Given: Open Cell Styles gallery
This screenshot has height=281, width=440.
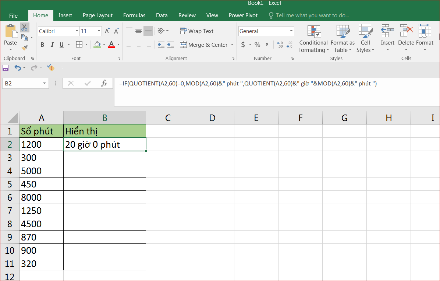Looking at the screenshot, I should pyautogui.click(x=365, y=39).
